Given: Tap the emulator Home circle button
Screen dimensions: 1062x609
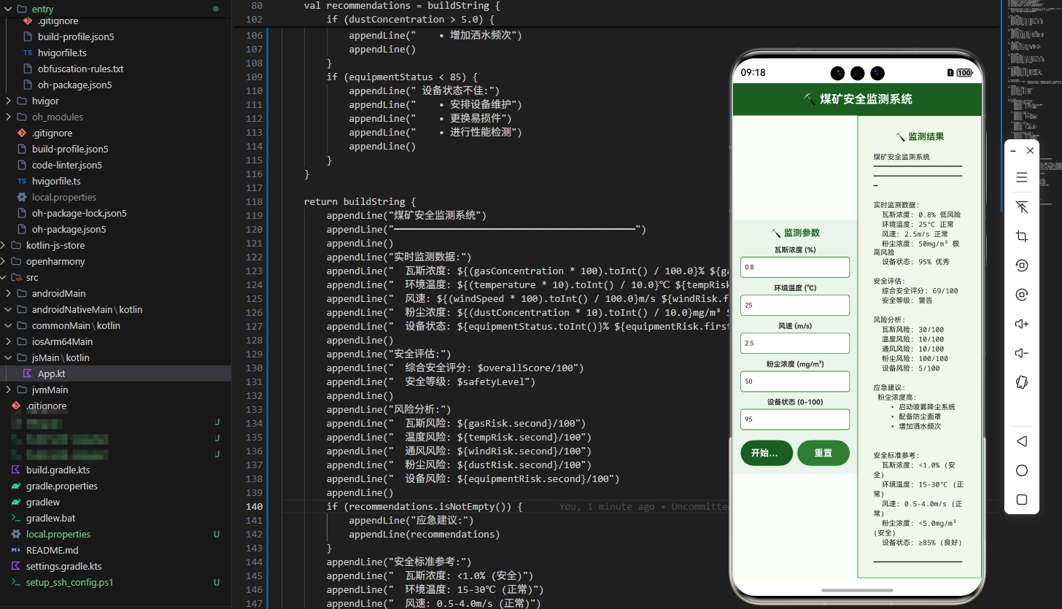Looking at the screenshot, I should tap(1022, 470).
